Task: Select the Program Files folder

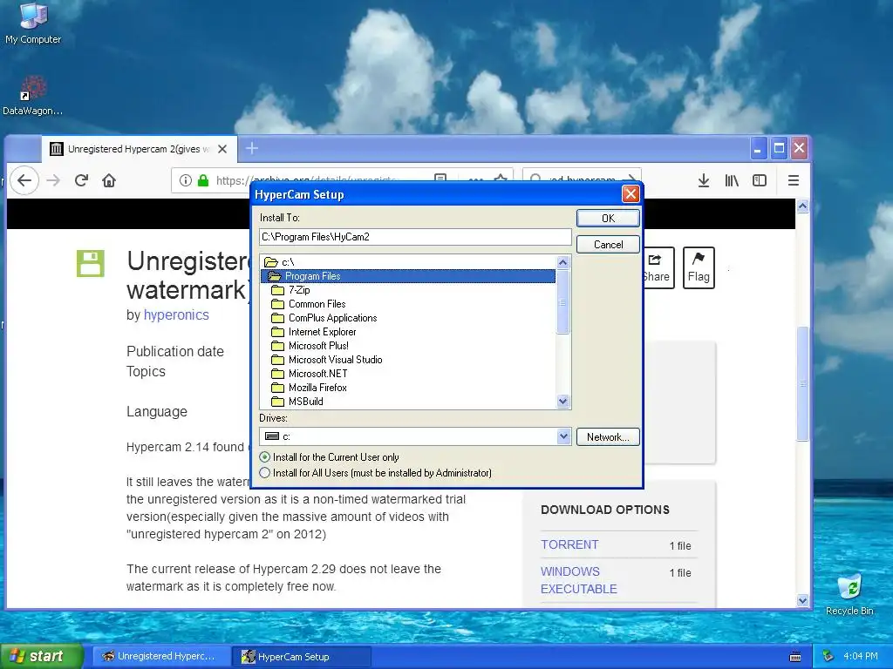Action: 408,276
